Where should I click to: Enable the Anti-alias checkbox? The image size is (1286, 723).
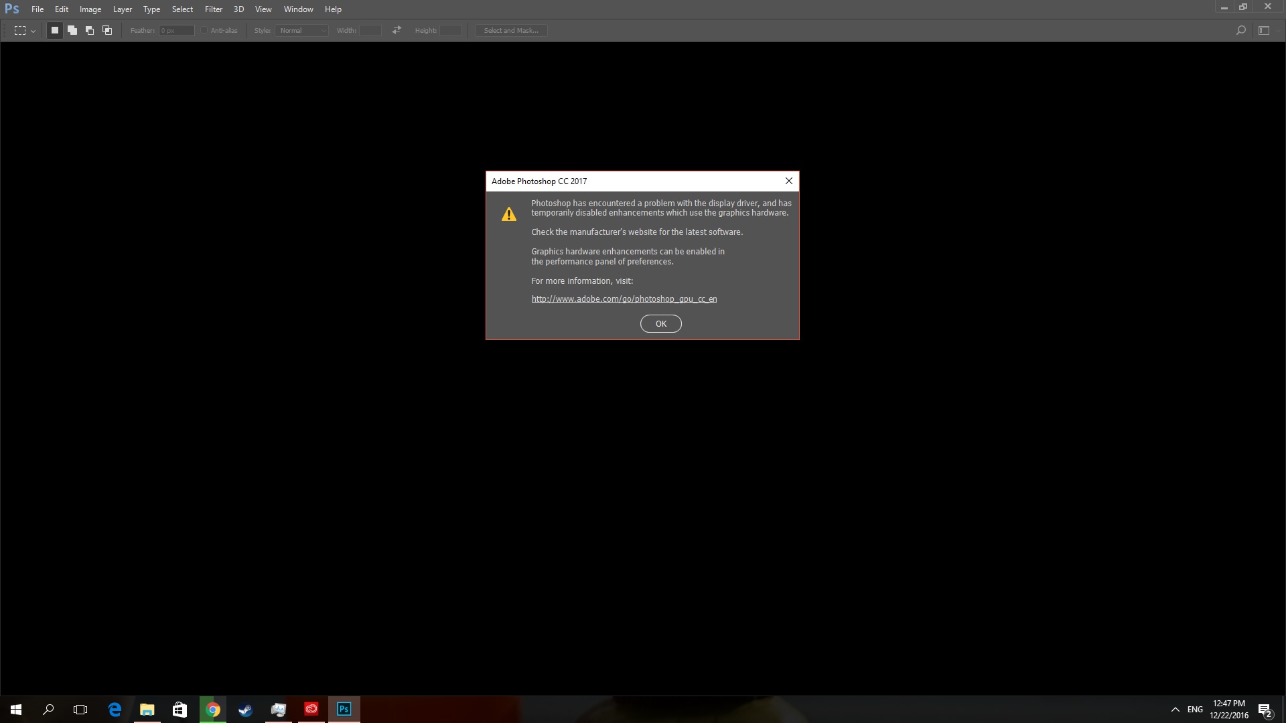pos(204,29)
